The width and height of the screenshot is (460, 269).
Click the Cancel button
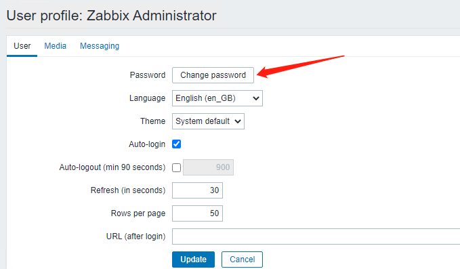pos(242,260)
